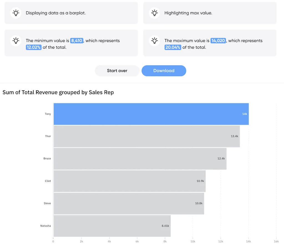Select the highlighted 8,410 minimum value badge
The height and width of the screenshot is (248, 284).
pyautogui.click(x=77, y=41)
